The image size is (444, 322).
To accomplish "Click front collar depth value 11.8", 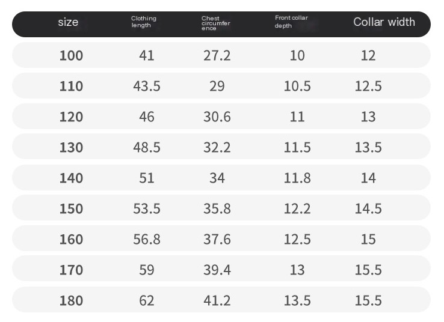I will (297, 178).
